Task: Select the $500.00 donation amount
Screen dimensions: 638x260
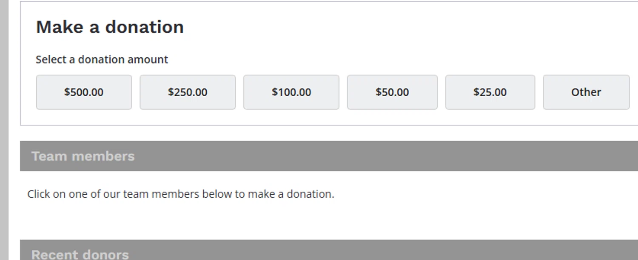Action: [84, 92]
